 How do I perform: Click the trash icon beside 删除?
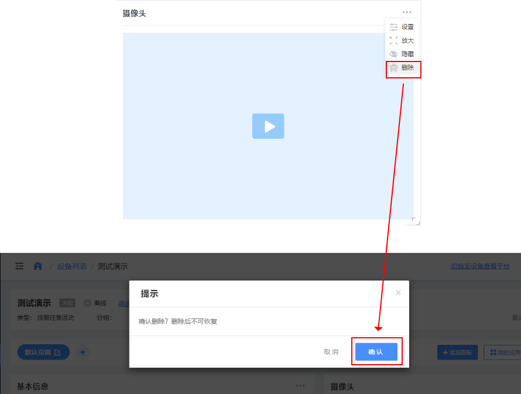point(394,68)
